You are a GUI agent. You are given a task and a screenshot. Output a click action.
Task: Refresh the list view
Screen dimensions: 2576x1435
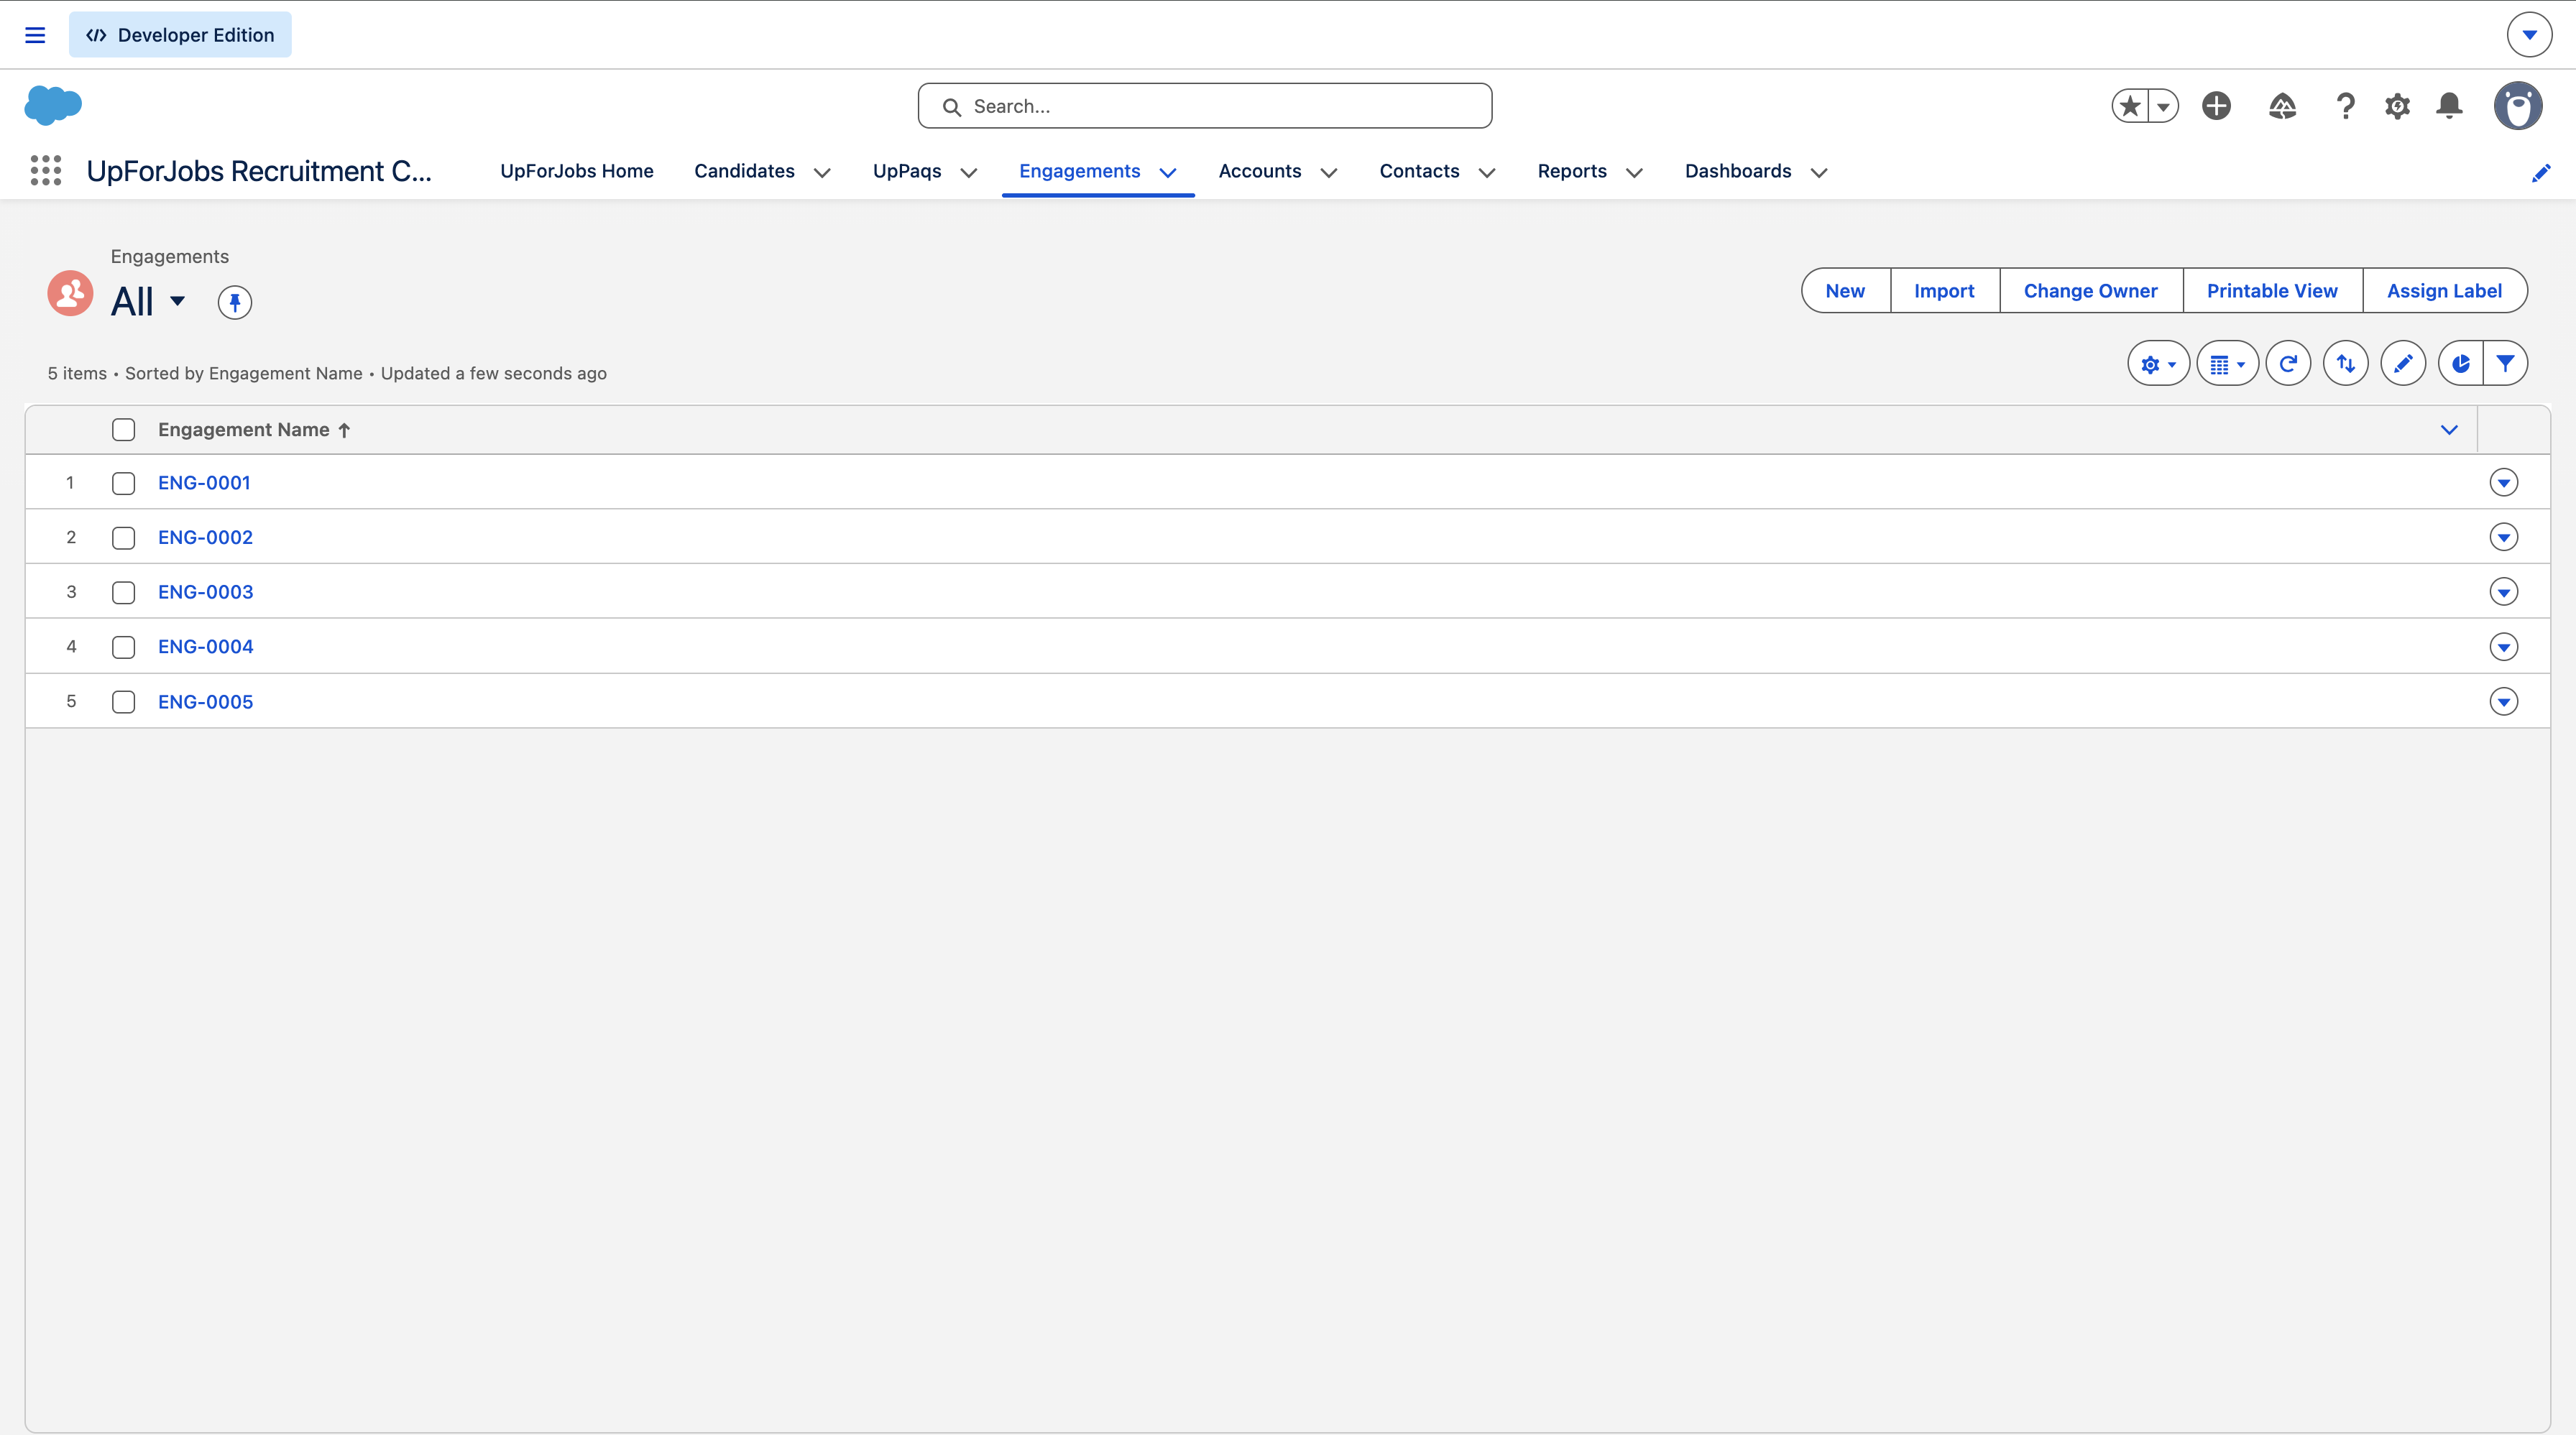[2288, 364]
